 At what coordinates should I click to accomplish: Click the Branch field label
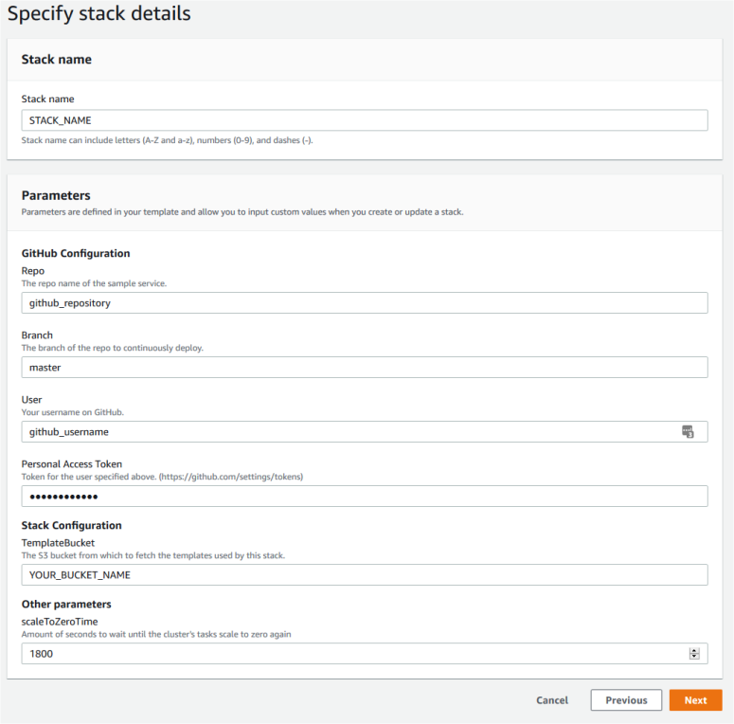pyautogui.click(x=37, y=335)
